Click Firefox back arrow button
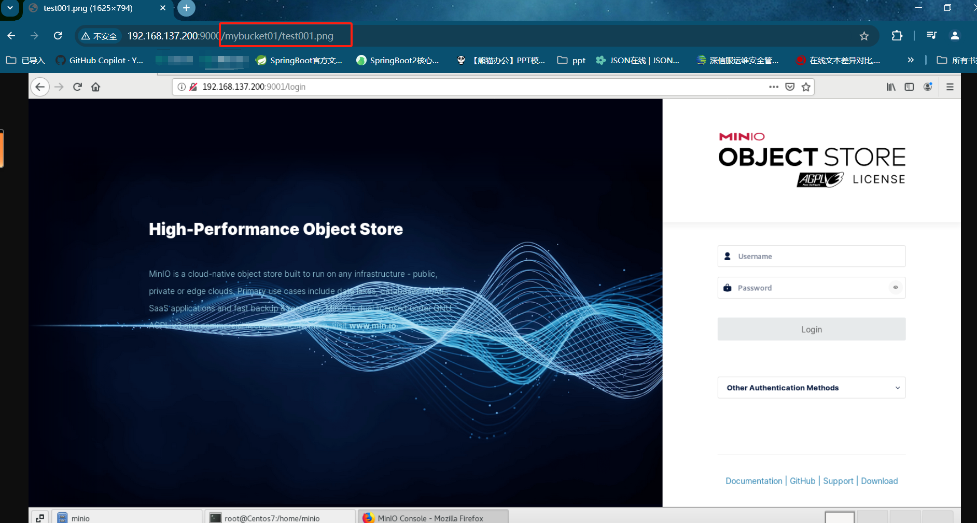 click(x=40, y=87)
